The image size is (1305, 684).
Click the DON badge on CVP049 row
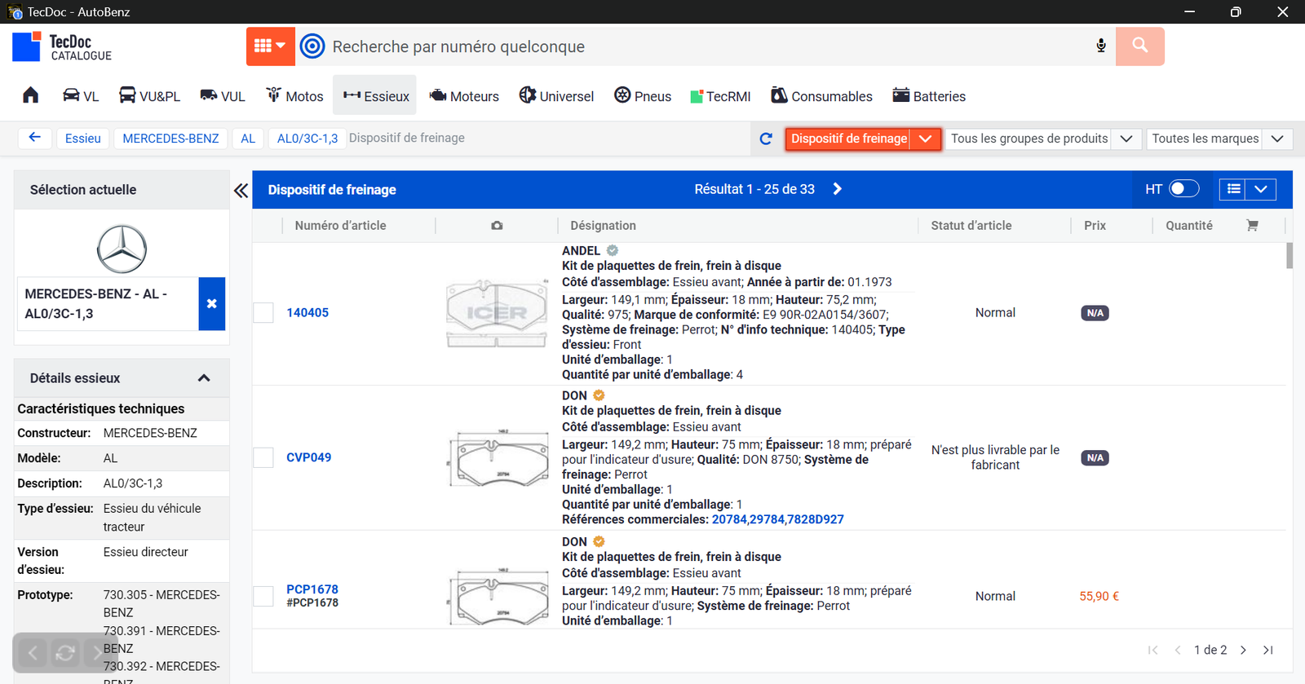(x=599, y=396)
